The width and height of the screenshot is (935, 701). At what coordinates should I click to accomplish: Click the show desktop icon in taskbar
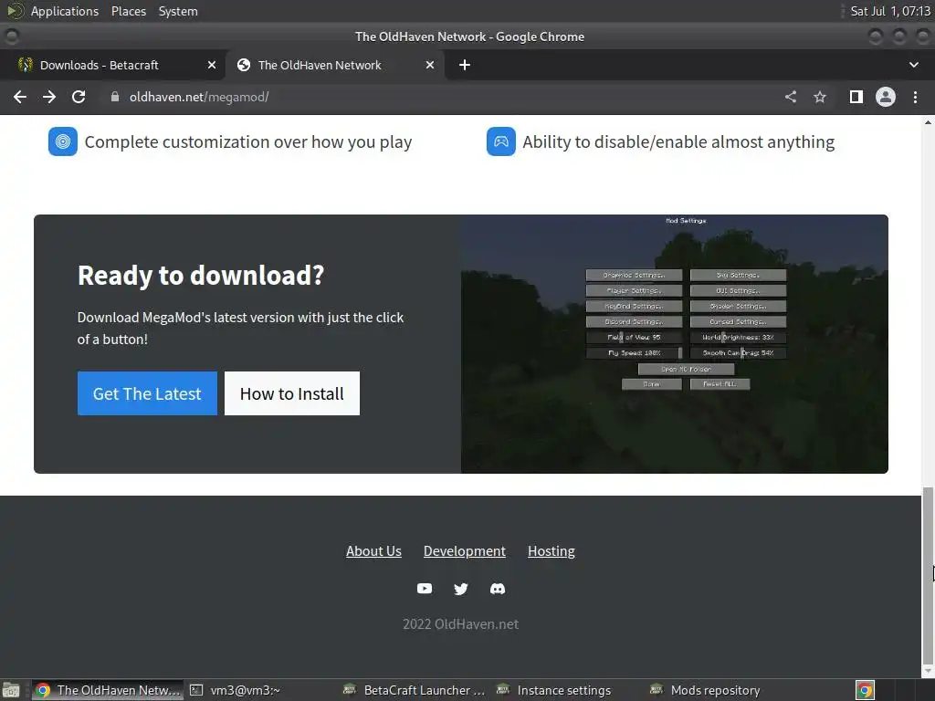click(11, 690)
